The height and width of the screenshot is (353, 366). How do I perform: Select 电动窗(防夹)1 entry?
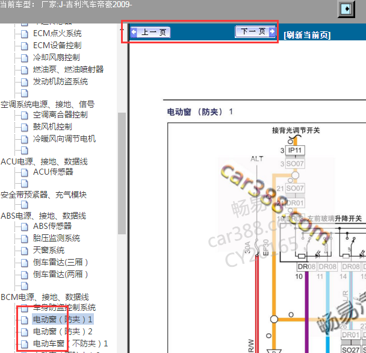point(63,319)
